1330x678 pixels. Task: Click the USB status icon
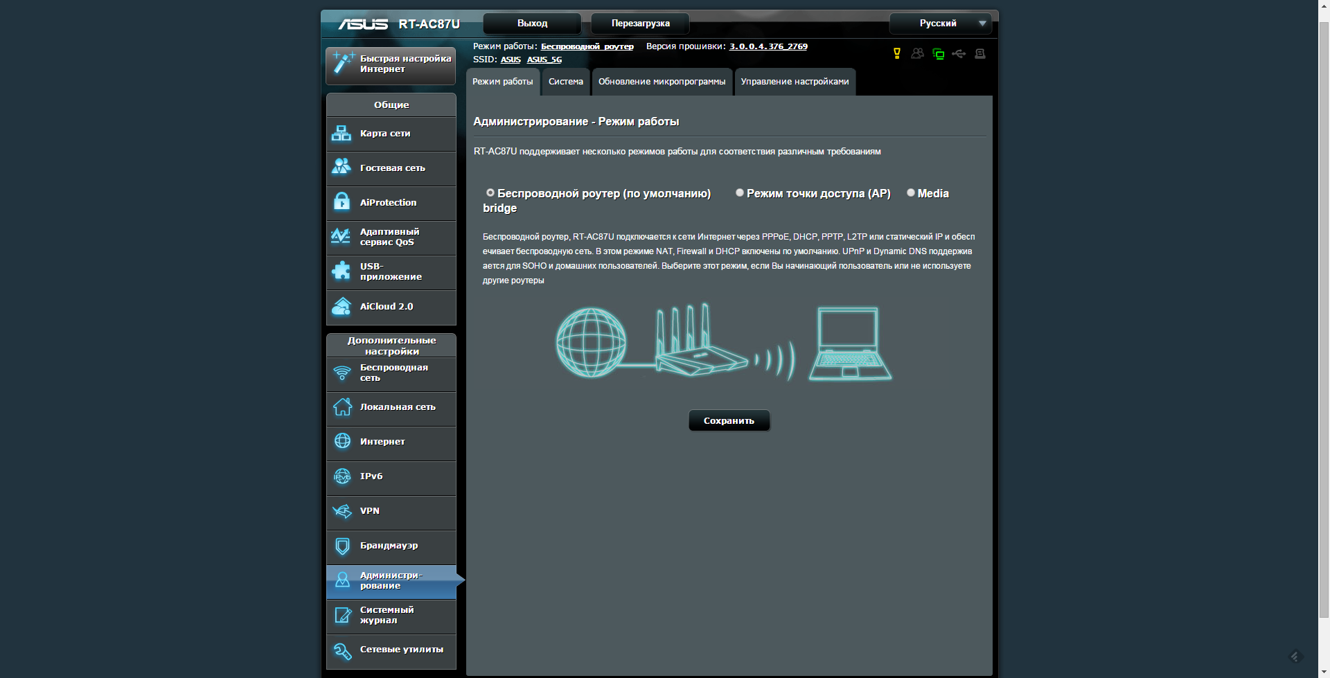tap(959, 53)
